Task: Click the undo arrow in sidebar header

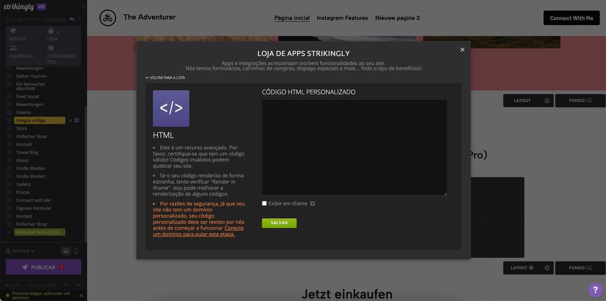Action: 72,19
